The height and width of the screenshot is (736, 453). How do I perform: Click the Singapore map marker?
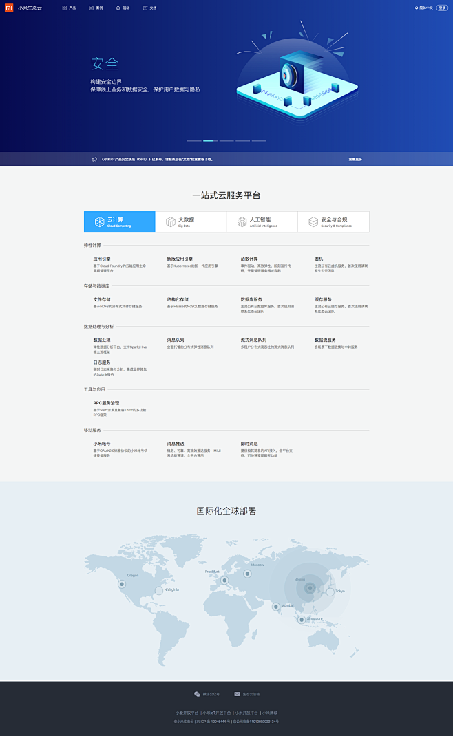(x=302, y=620)
